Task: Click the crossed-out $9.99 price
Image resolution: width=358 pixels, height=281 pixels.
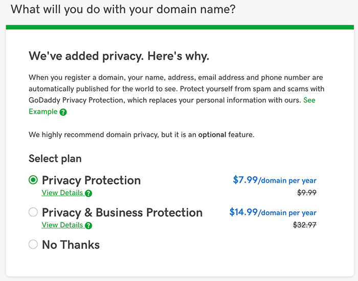Action: pyautogui.click(x=307, y=192)
